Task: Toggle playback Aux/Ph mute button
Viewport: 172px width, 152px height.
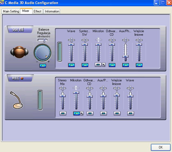Action: click(125, 65)
